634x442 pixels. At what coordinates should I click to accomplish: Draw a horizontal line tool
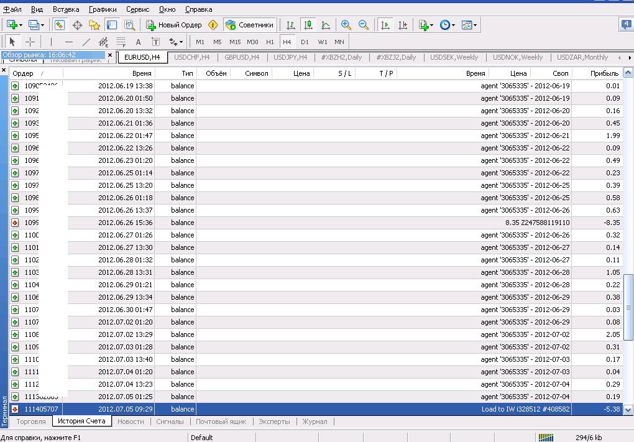point(69,42)
